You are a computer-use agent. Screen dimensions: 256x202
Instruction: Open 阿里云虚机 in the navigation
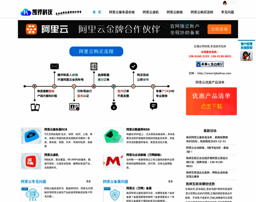pos(151,12)
